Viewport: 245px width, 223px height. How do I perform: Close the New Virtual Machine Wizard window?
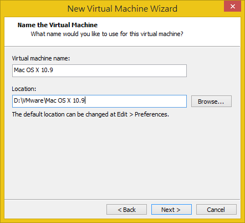[x=232, y=6]
